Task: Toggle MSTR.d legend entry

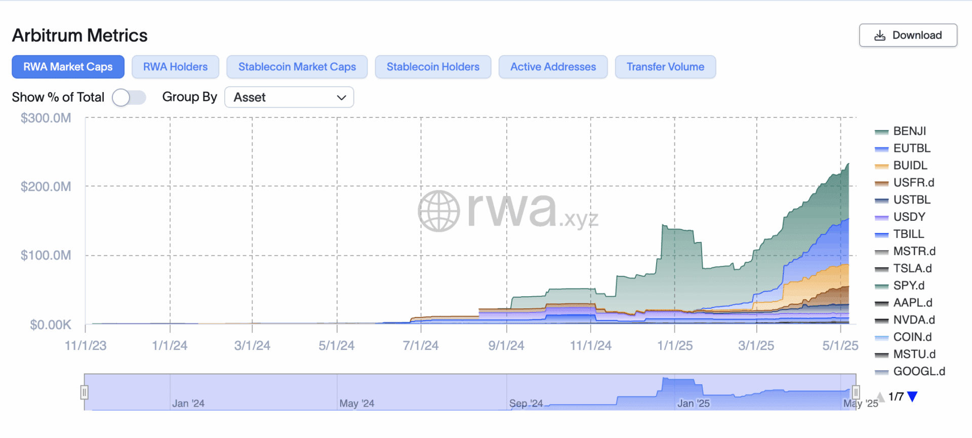Action: (905, 252)
